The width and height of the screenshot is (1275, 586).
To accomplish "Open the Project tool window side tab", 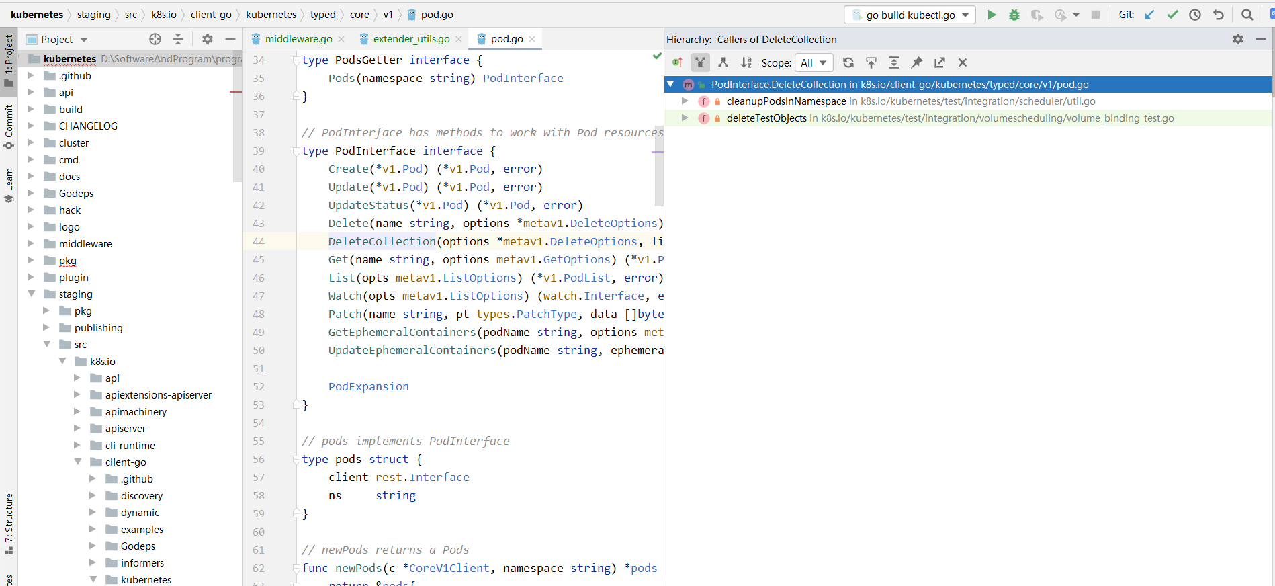I will [x=9, y=61].
